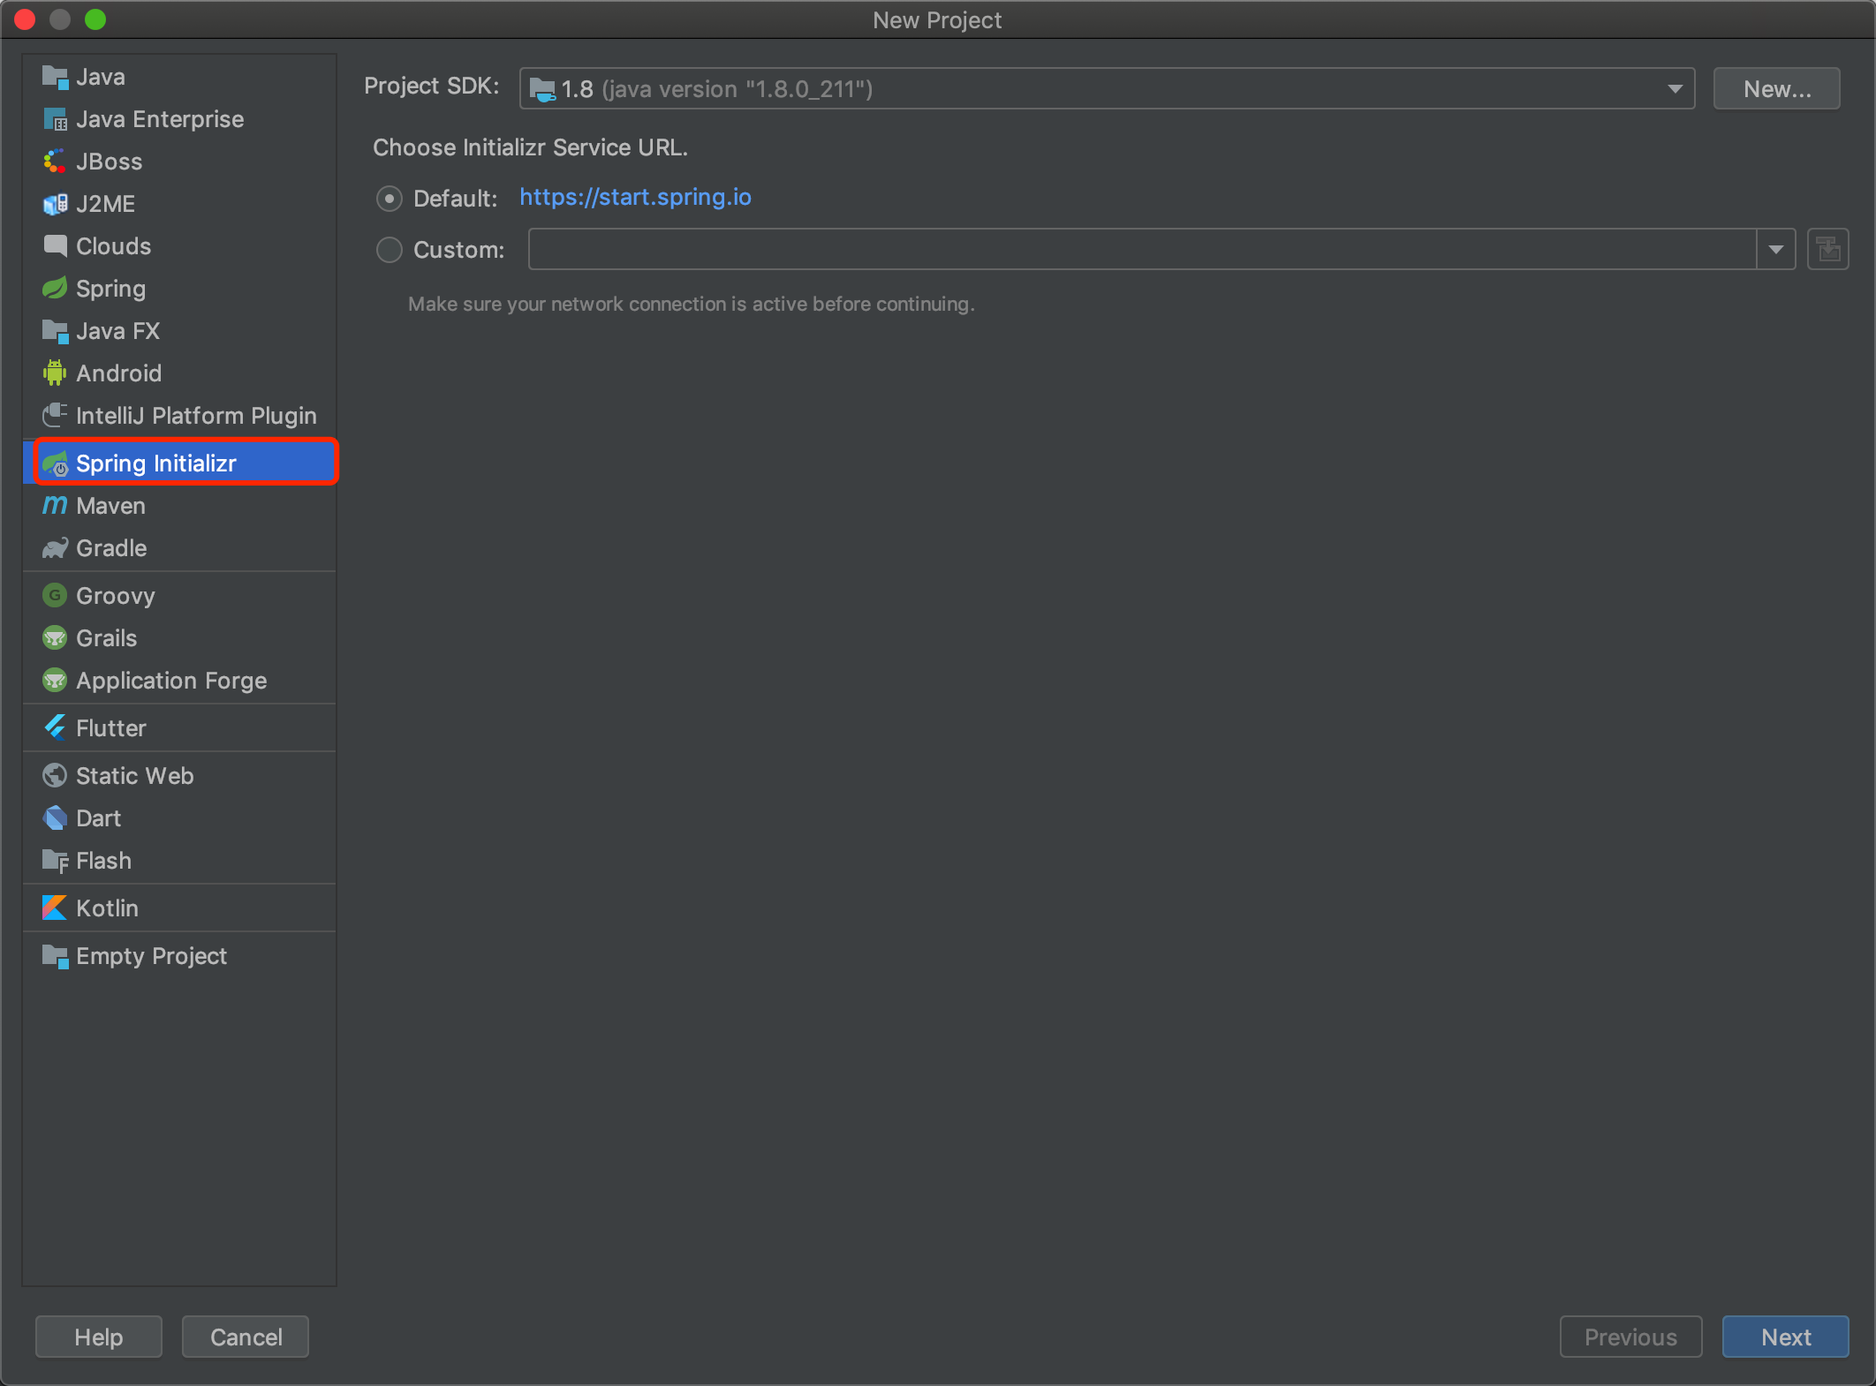This screenshot has height=1386, width=1876.
Task: Expand the Custom URL history dropdown arrow
Action: tap(1775, 250)
